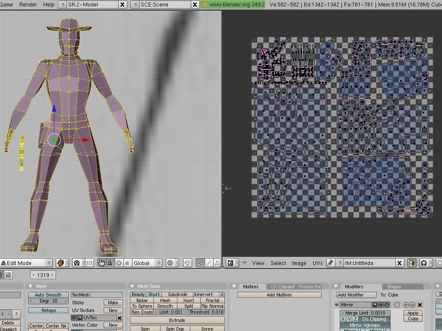Viewport: 442px width, 331px height.
Task: Enable the scale manipulator blue square
Action: coord(127,263)
